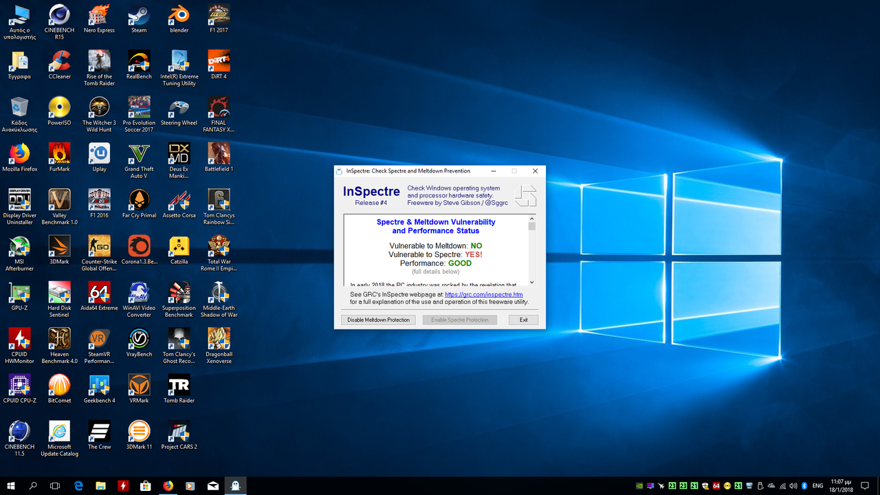Open the Action Center notifications icon

tap(866, 485)
